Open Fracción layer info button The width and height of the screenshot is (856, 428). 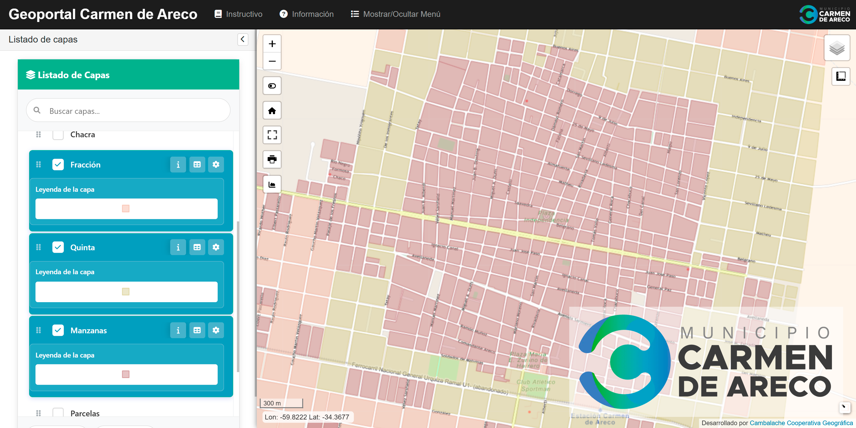click(178, 165)
